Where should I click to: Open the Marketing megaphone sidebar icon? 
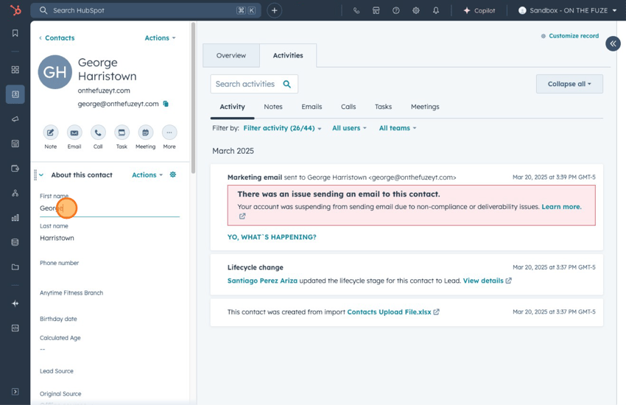15,119
